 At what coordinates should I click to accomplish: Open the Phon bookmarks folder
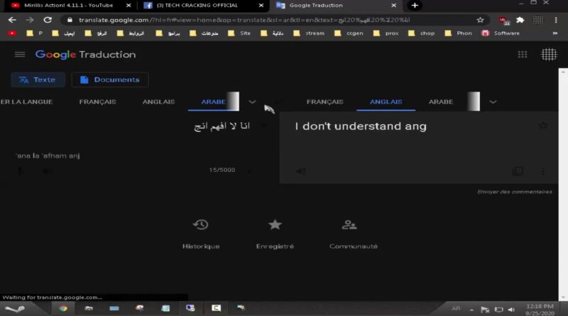(458, 33)
